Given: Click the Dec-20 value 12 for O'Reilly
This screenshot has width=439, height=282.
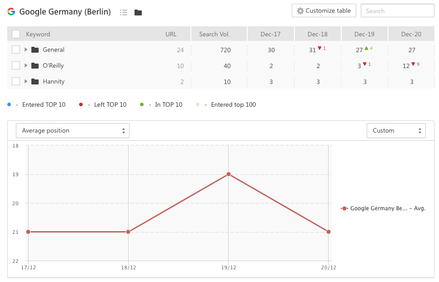Looking at the screenshot, I should 406,66.
